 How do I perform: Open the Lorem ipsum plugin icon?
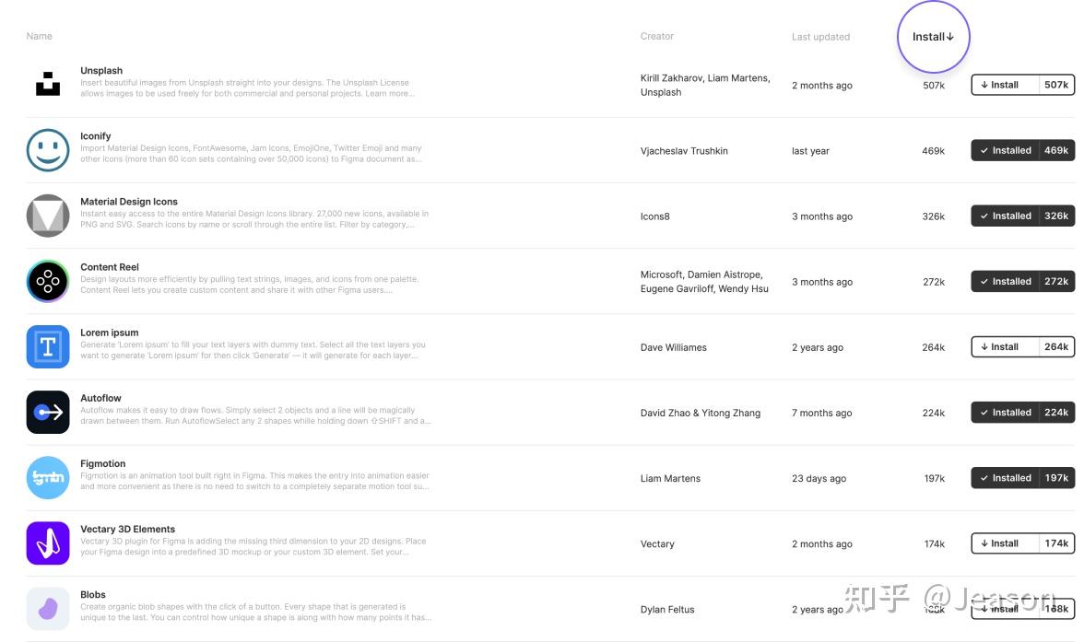tap(48, 346)
